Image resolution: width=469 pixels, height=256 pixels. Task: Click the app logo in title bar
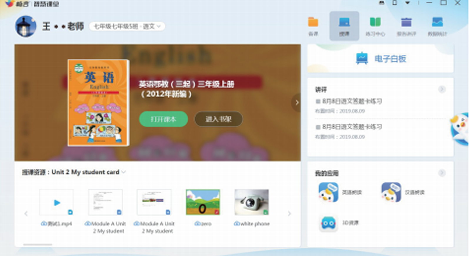[x=10, y=4]
